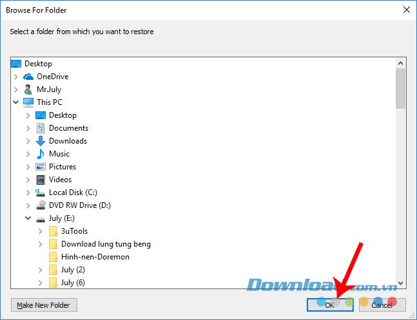Select the Hinh-nen-Doremon folder

(95, 257)
